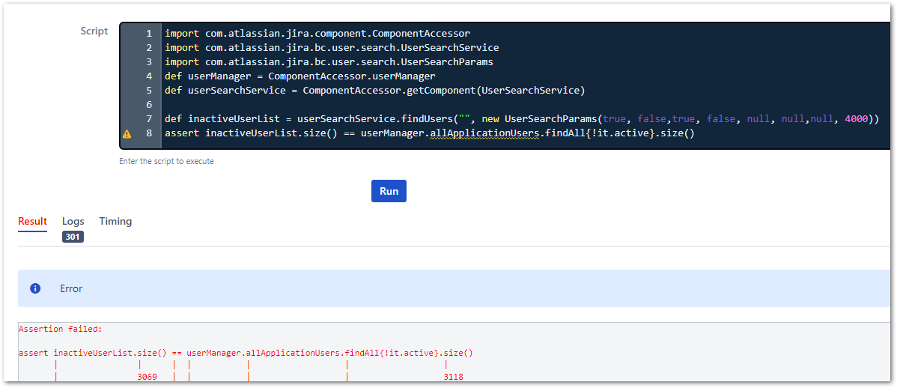Screen dimensions: 897x388
Task: Click the 3069 value in output
Action: [148, 377]
